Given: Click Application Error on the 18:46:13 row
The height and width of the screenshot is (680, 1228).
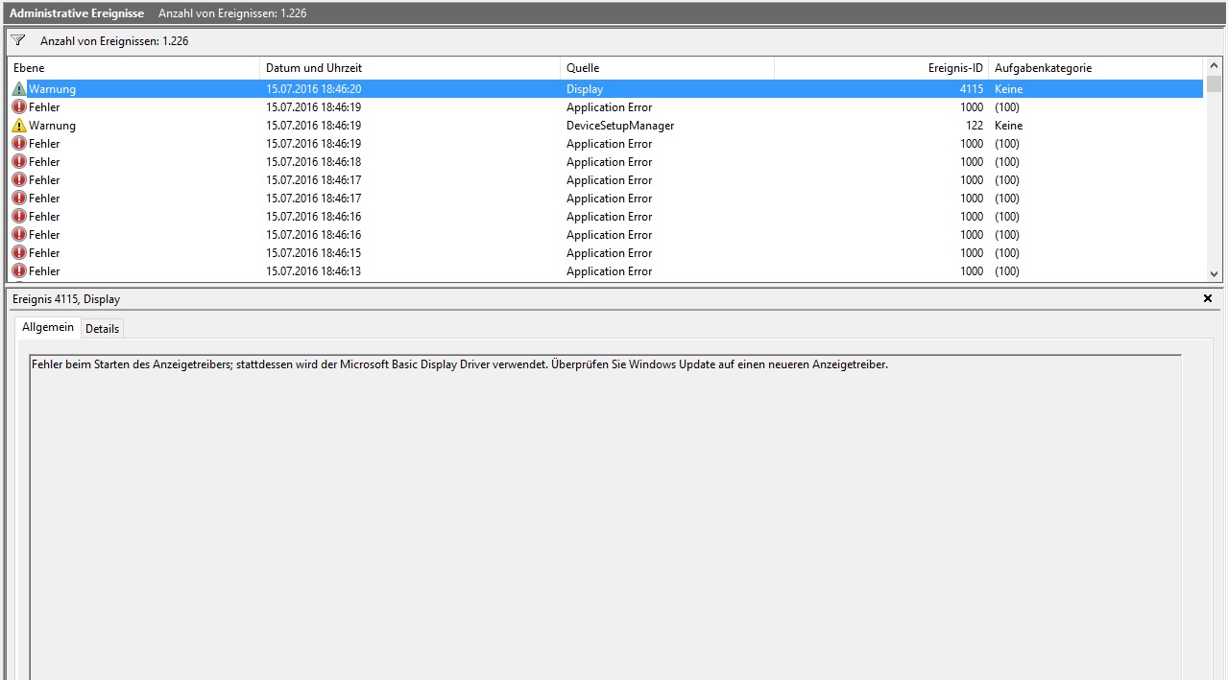Looking at the screenshot, I should (x=609, y=271).
